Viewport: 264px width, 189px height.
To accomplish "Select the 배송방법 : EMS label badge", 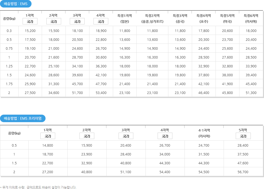I will [x=16, y=4].
